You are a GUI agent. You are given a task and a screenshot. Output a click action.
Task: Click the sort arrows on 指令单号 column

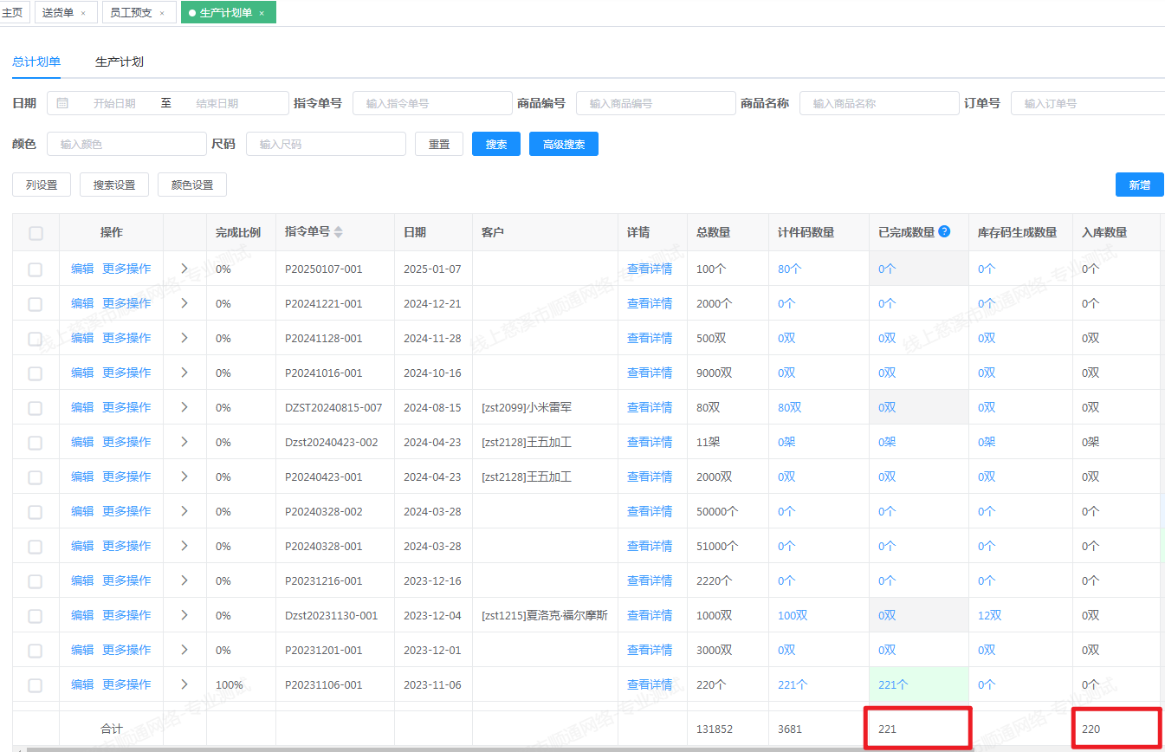(339, 232)
